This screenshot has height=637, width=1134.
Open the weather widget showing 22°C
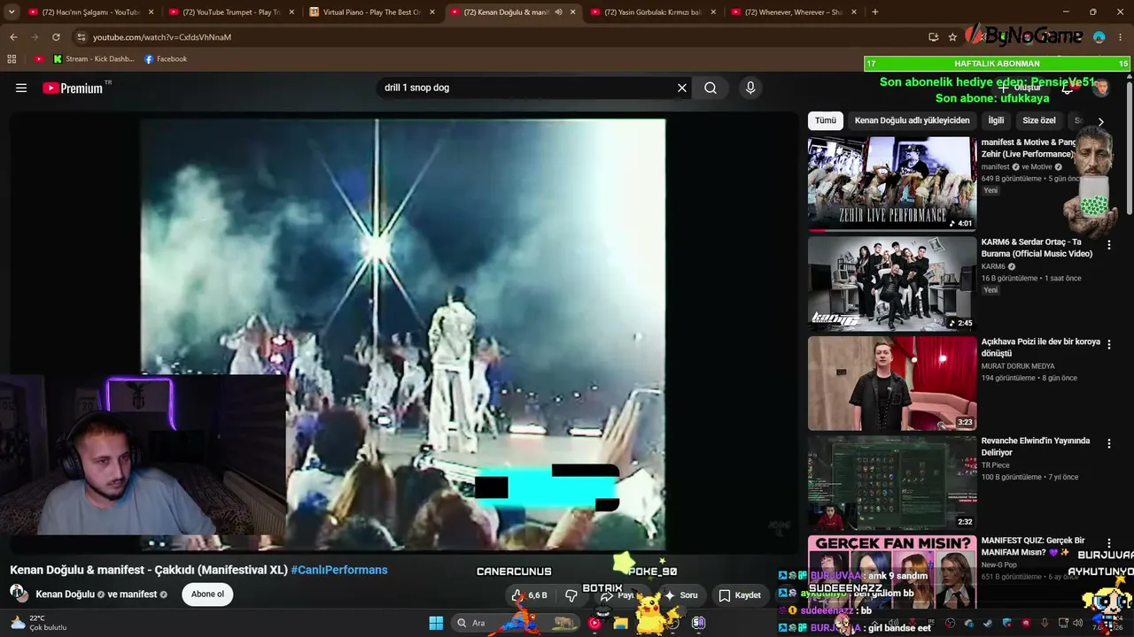click(39, 623)
